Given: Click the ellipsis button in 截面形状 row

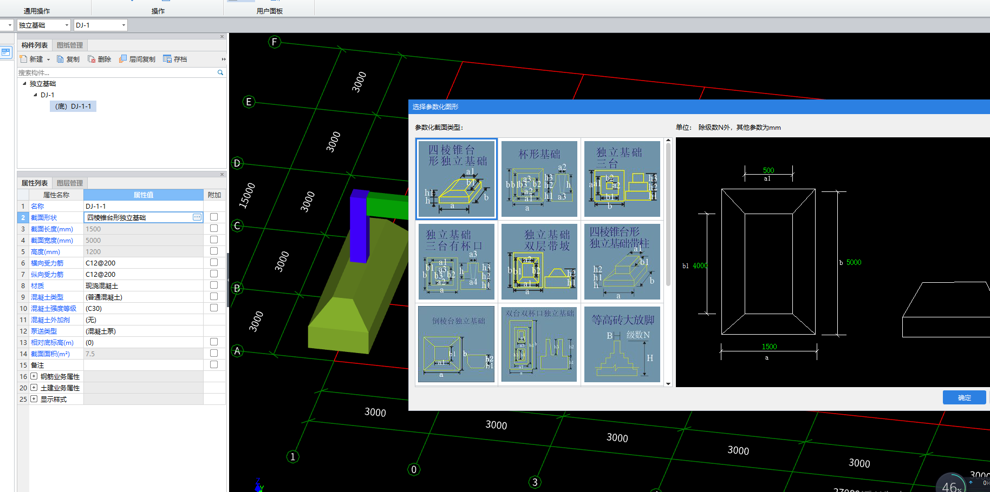Looking at the screenshot, I should pos(197,217).
